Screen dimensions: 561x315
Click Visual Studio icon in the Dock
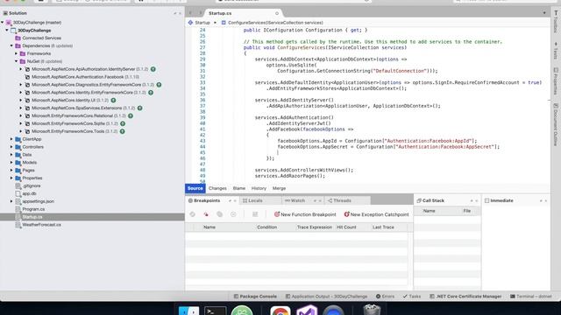point(307,310)
